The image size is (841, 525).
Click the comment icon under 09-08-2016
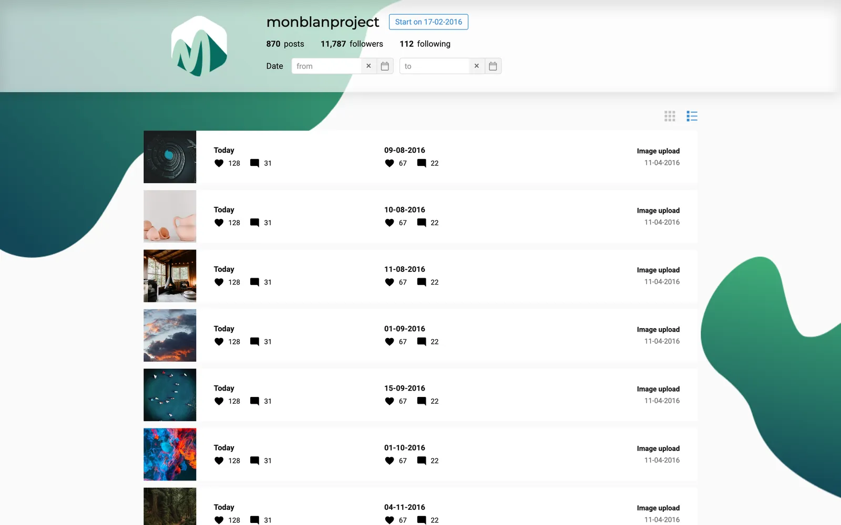pos(422,163)
